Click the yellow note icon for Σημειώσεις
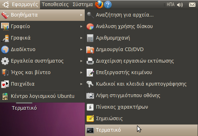 [90, 118]
